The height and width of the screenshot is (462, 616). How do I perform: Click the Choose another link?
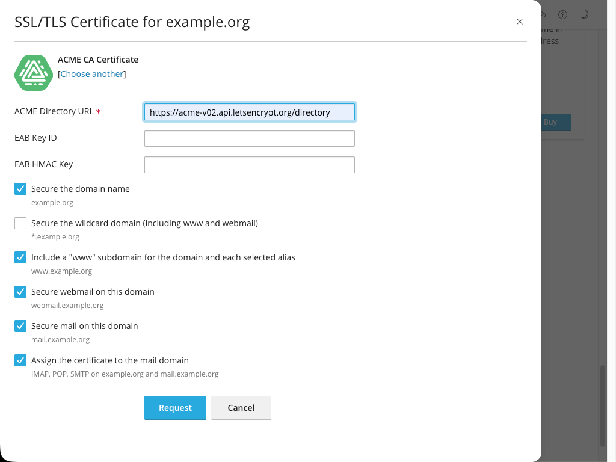[92, 74]
